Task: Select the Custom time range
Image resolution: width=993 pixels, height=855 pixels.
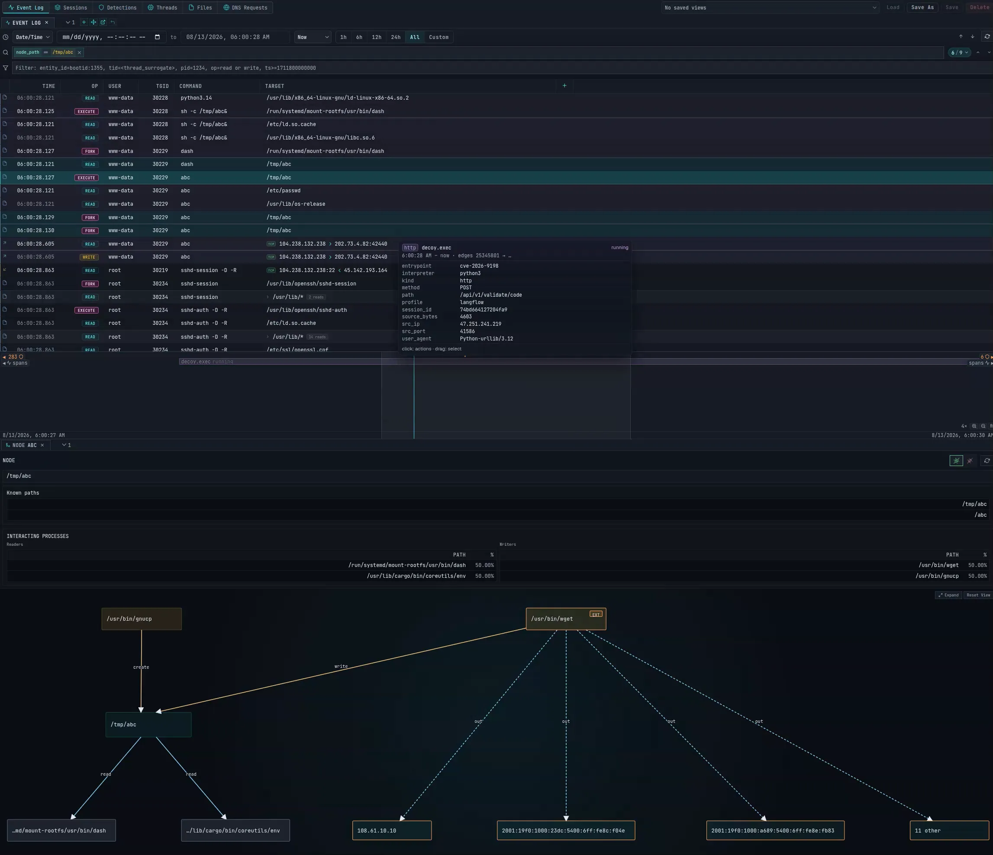Action: [x=438, y=37]
